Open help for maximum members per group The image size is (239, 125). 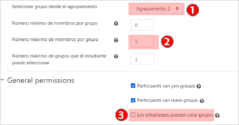point(116,40)
